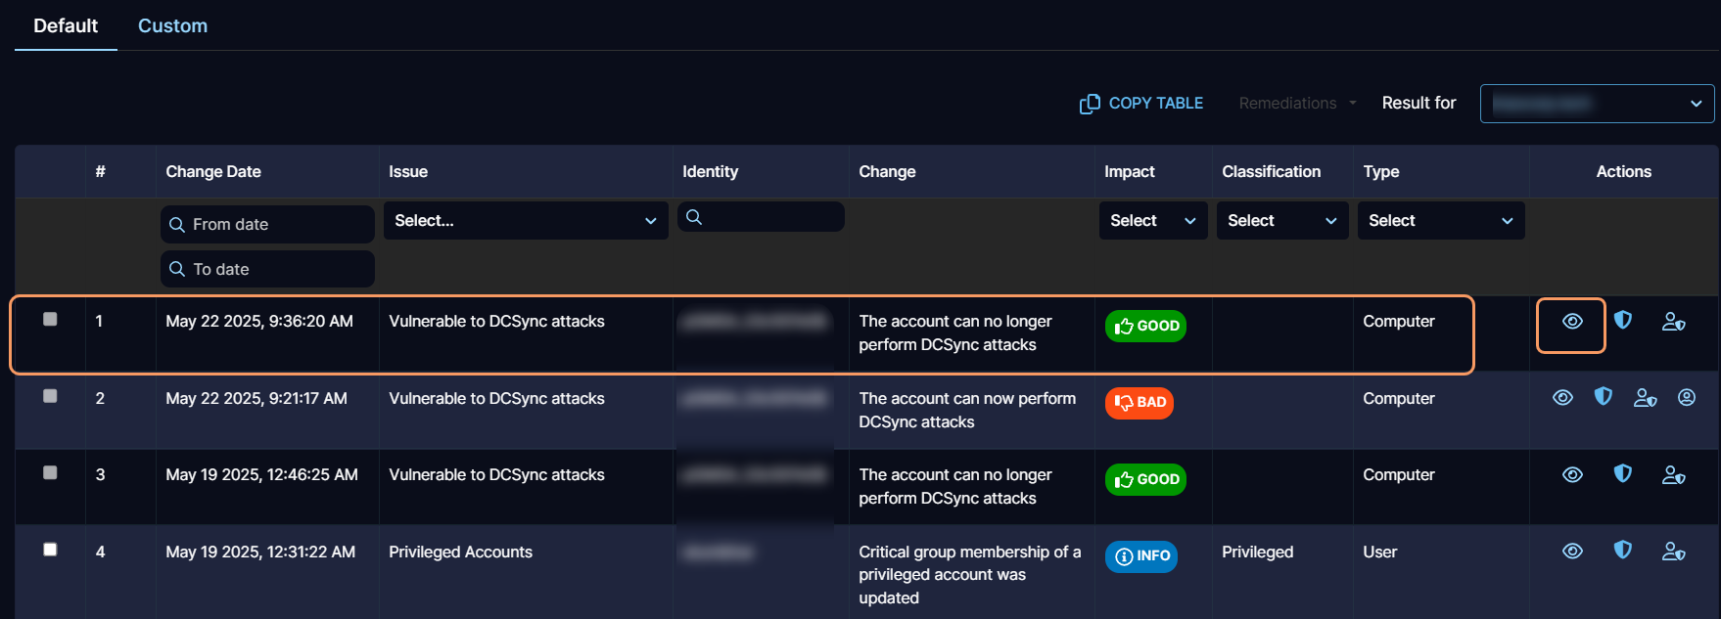Open the Remediations menu button

click(x=1297, y=104)
